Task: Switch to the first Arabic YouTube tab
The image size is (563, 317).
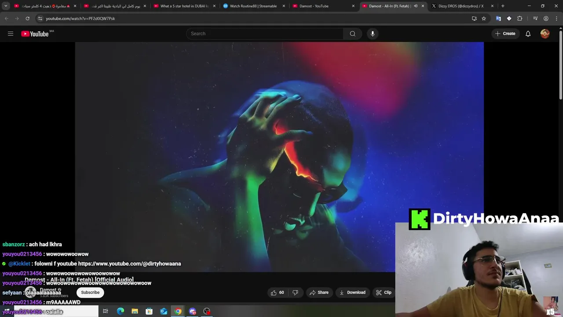Action: click(x=46, y=6)
